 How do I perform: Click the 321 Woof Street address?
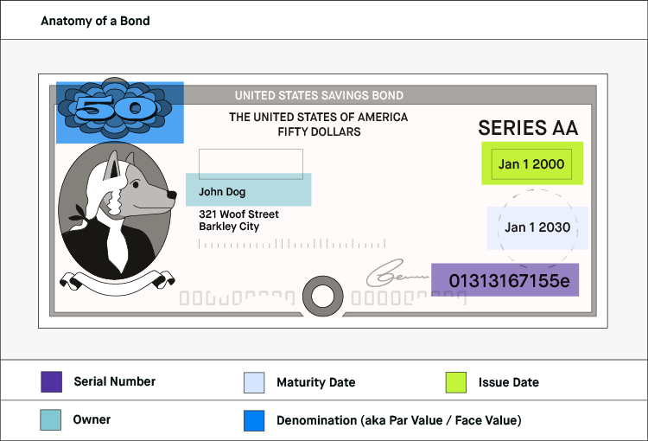[238, 214]
